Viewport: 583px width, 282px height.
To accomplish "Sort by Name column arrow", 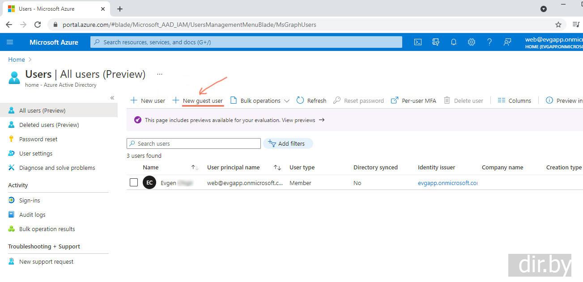I will [x=194, y=168].
